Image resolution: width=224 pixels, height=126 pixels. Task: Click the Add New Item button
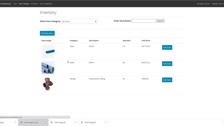47,33
